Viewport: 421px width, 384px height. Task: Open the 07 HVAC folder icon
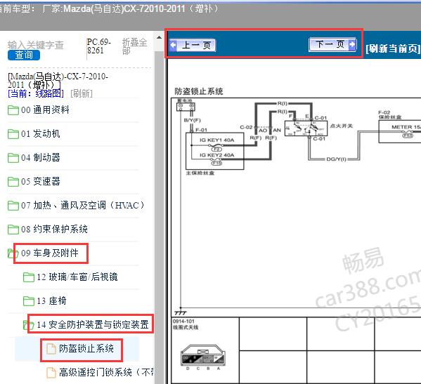coord(13,206)
